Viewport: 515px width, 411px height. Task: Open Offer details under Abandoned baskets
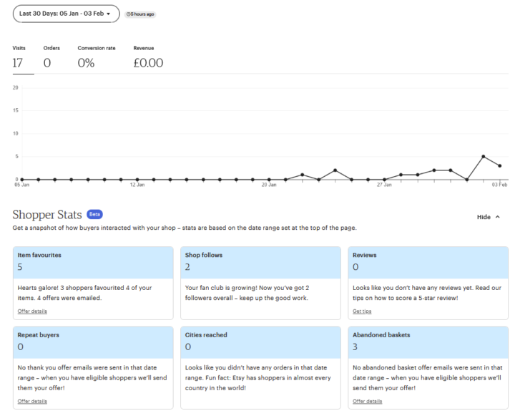(x=367, y=401)
